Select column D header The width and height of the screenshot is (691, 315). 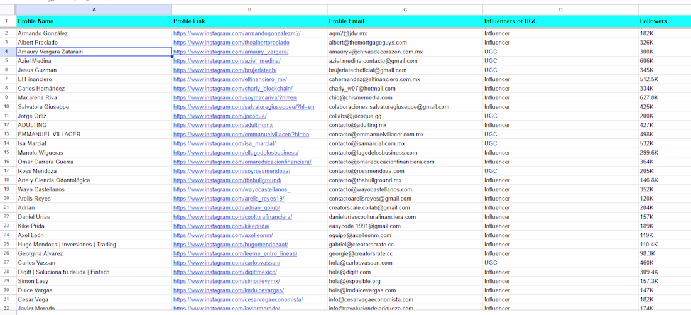[560, 9]
